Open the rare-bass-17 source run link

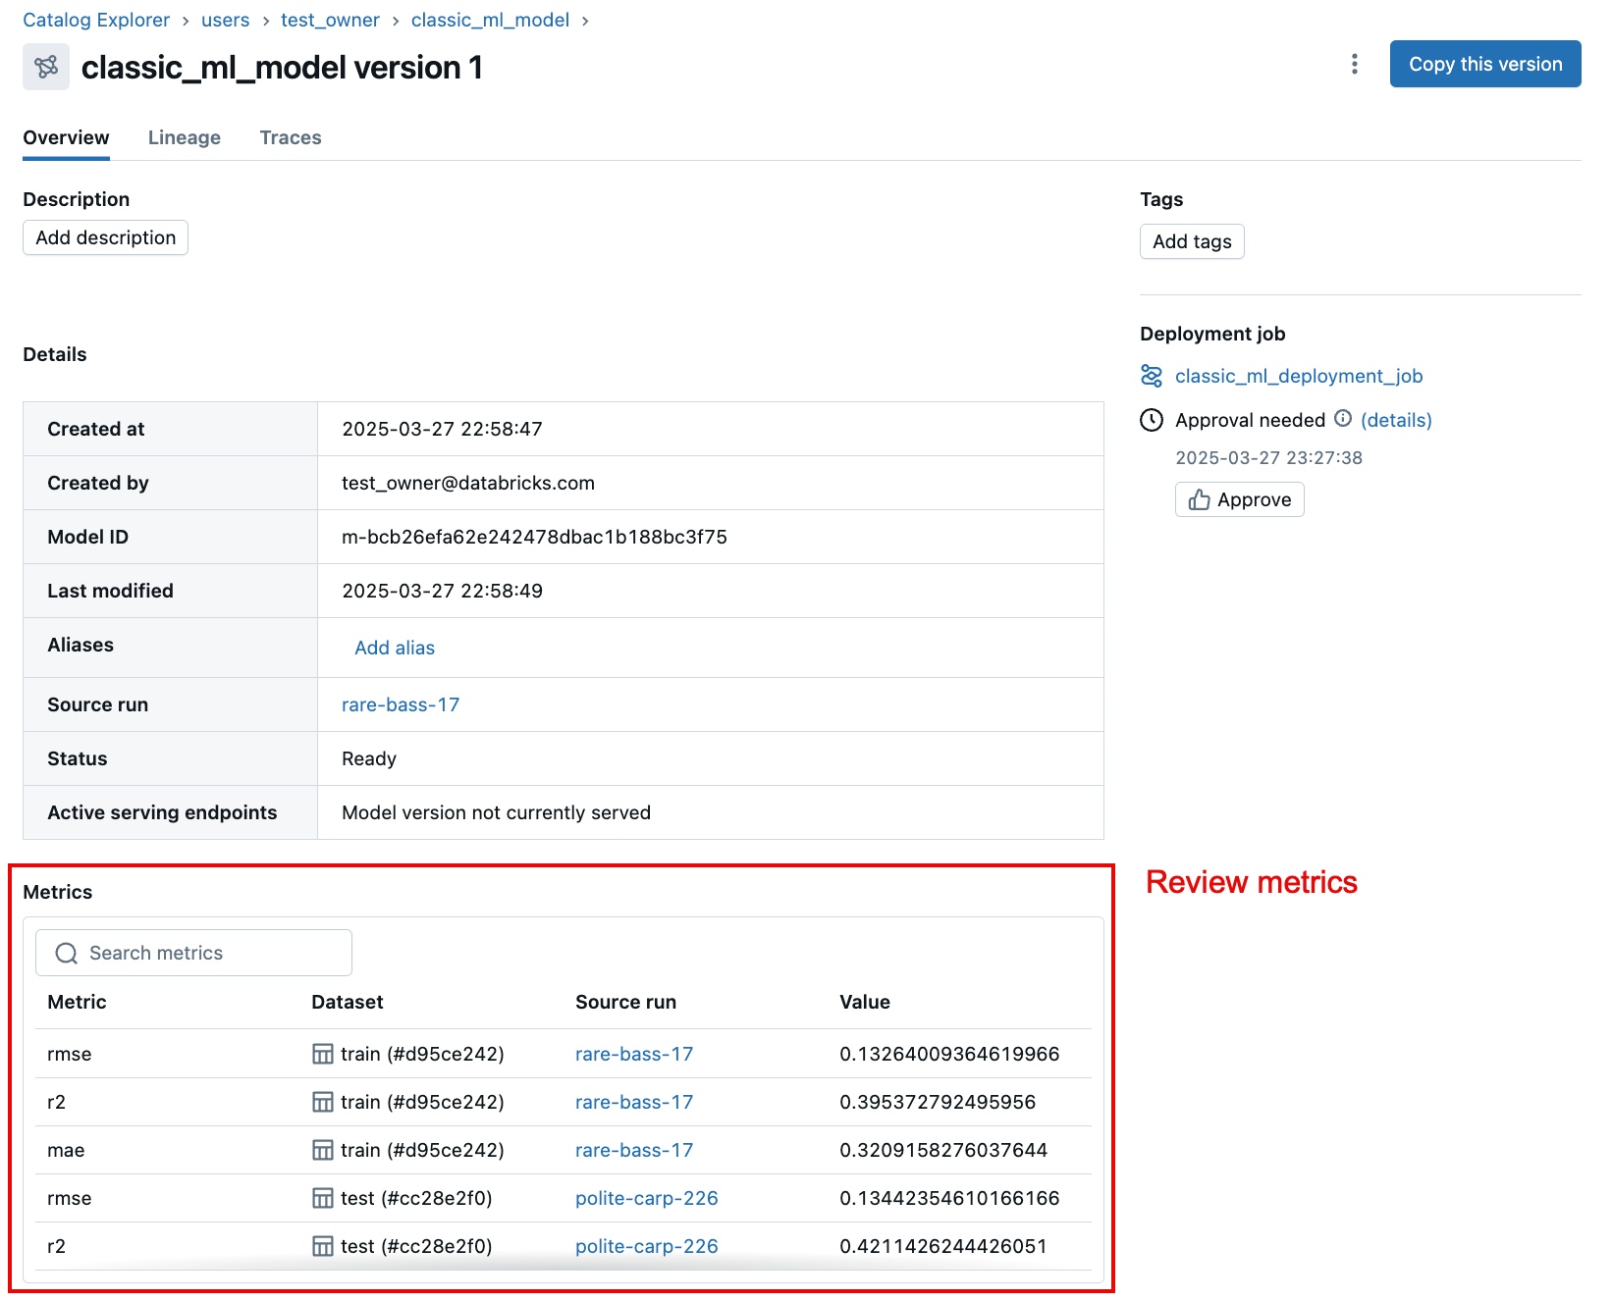[x=400, y=704]
